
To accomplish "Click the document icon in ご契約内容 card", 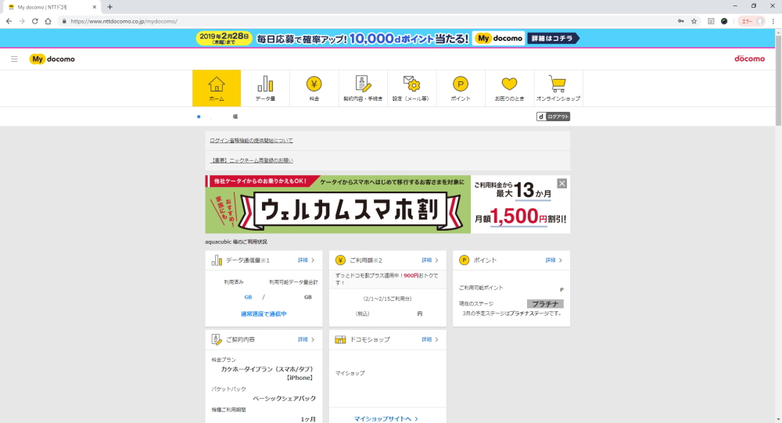I will coord(217,339).
